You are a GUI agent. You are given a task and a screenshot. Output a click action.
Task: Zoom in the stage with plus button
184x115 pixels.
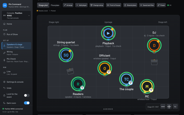point(169,107)
